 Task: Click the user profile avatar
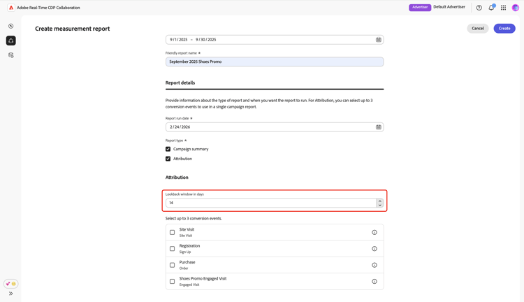(x=516, y=8)
